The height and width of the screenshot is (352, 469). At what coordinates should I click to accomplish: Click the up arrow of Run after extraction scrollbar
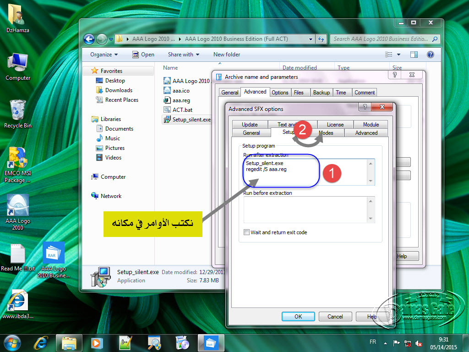pyautogui.click(x=371, y=164)
